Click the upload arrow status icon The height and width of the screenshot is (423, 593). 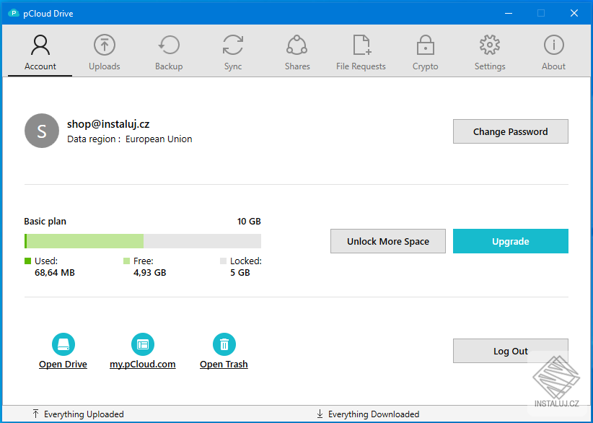point(35,414)
